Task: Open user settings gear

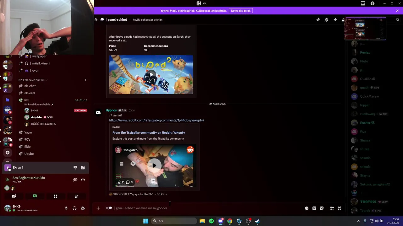Action: [x=83, y=208]
